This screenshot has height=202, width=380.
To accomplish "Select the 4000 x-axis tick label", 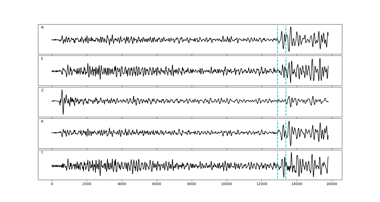I will 122,184.
